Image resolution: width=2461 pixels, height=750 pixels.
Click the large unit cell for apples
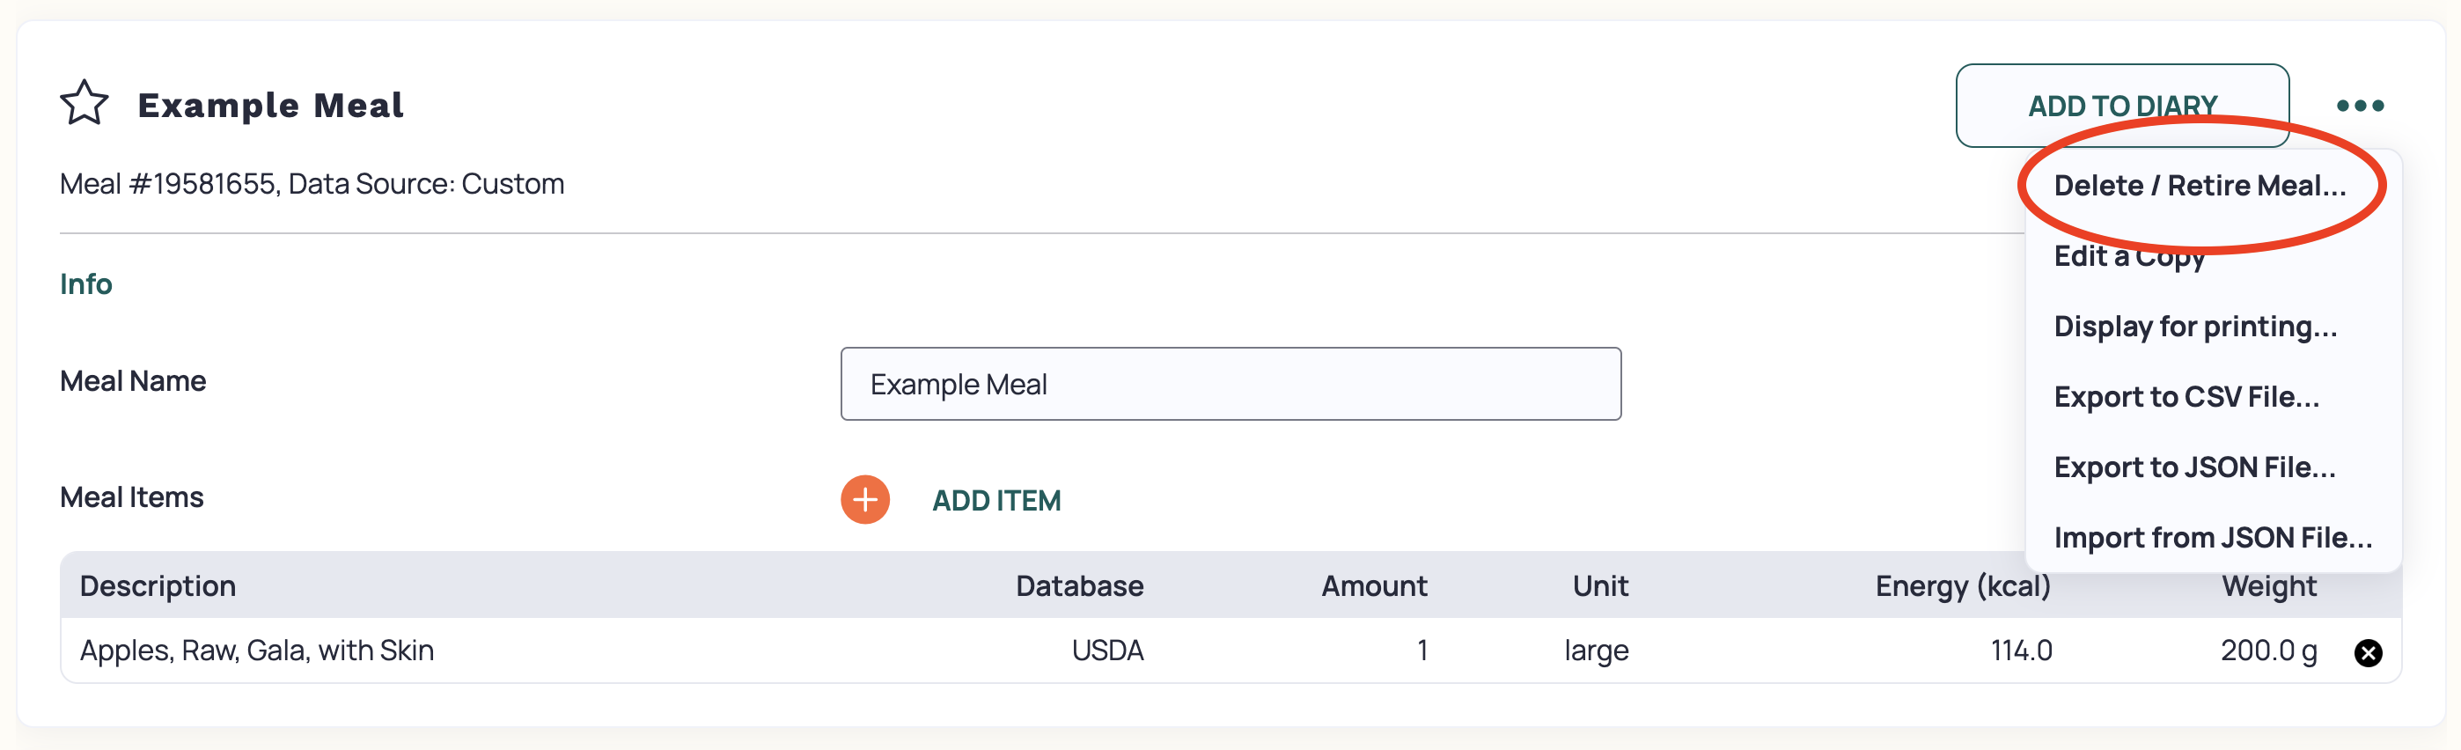point(1596,651)
